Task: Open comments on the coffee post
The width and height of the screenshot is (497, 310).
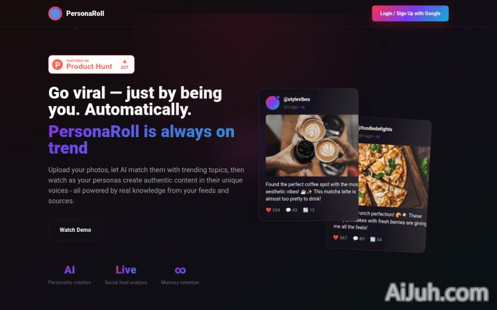Action: click(288, 210)
